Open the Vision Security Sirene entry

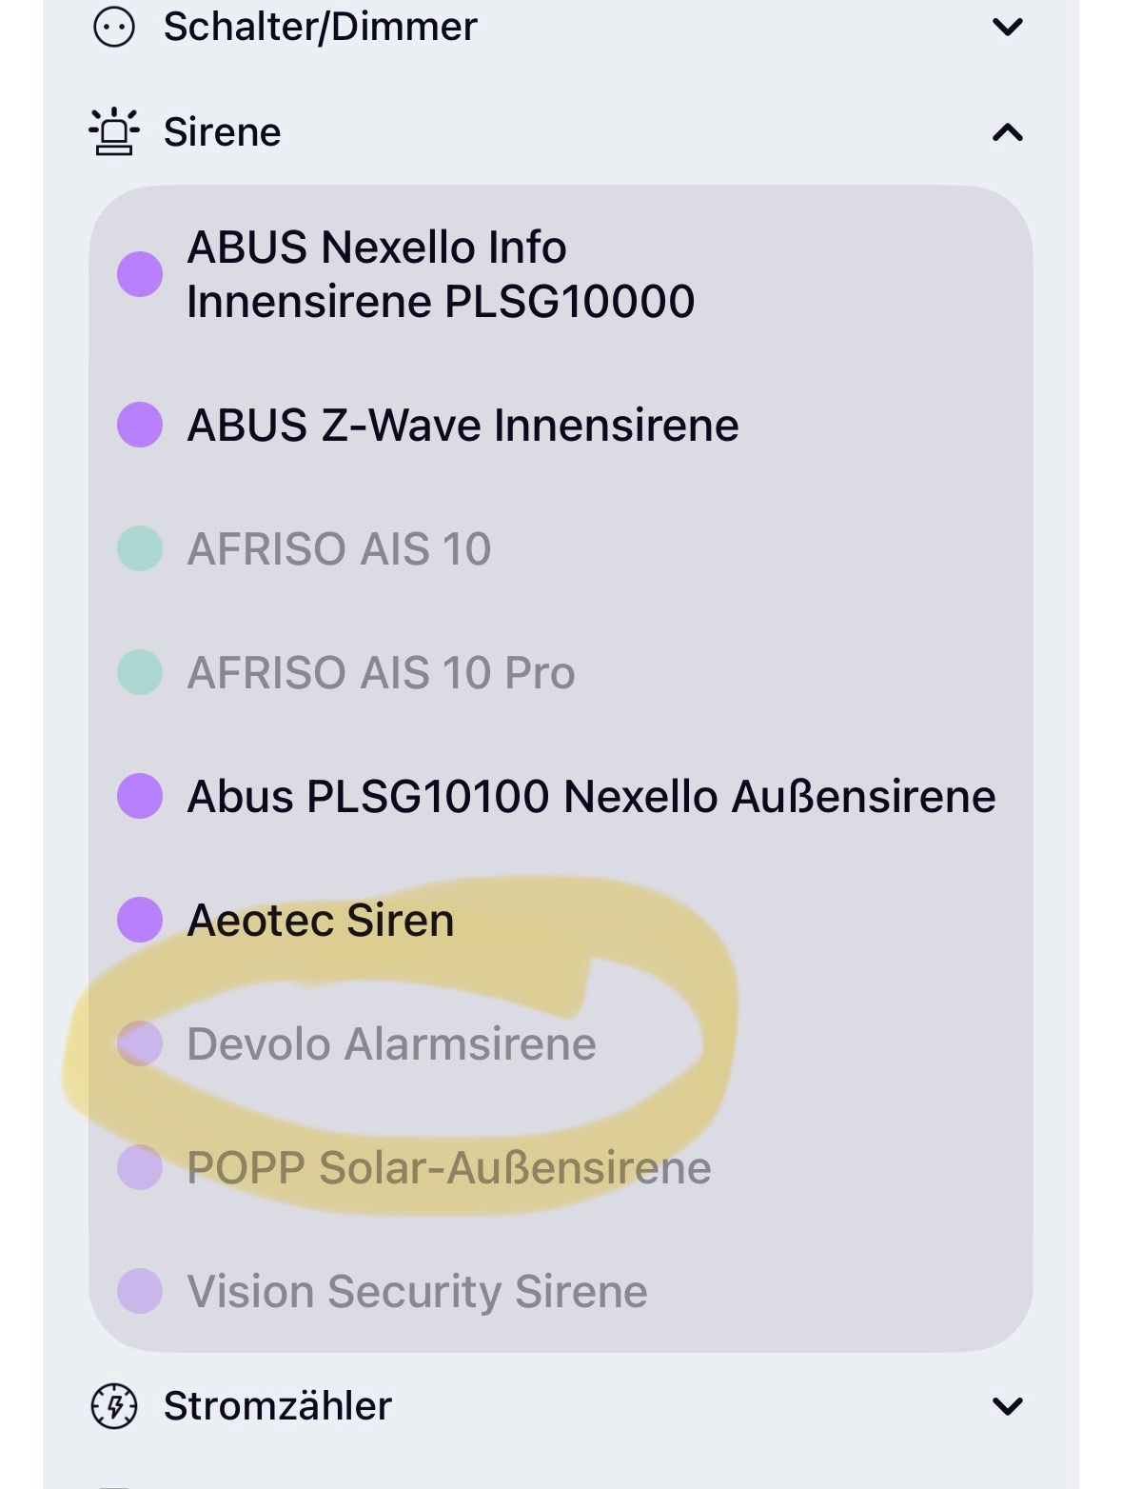417,1291
